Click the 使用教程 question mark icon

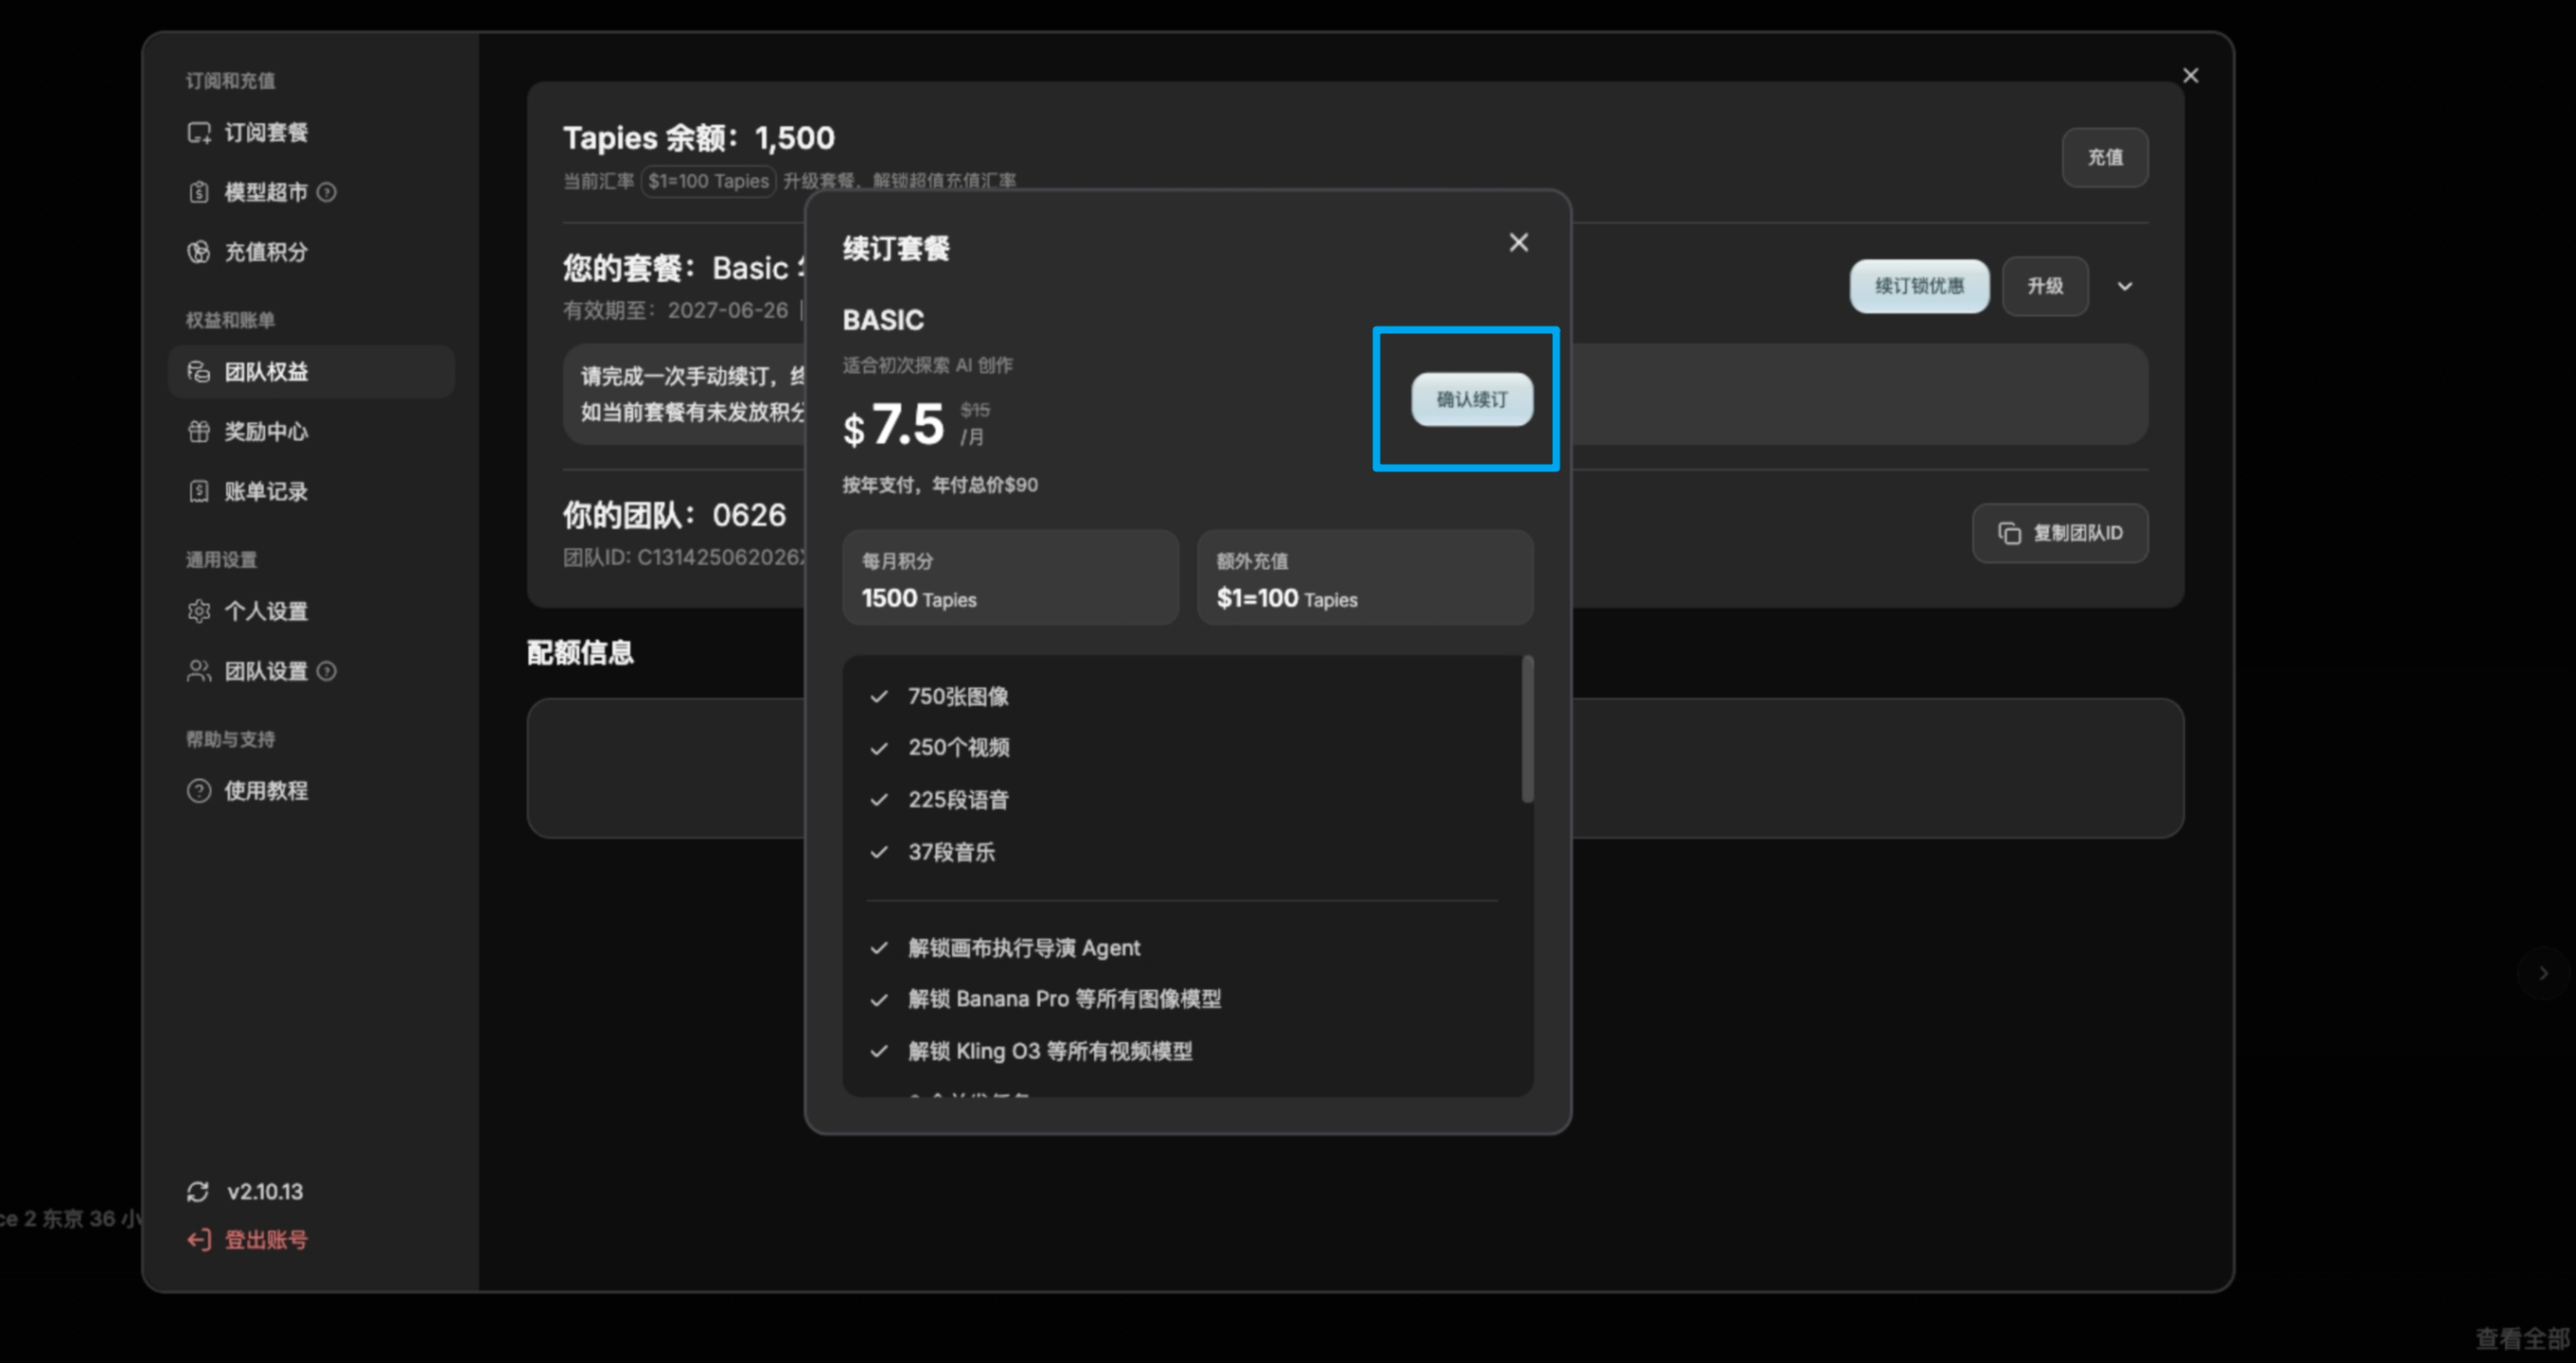(x=199, y=791)
